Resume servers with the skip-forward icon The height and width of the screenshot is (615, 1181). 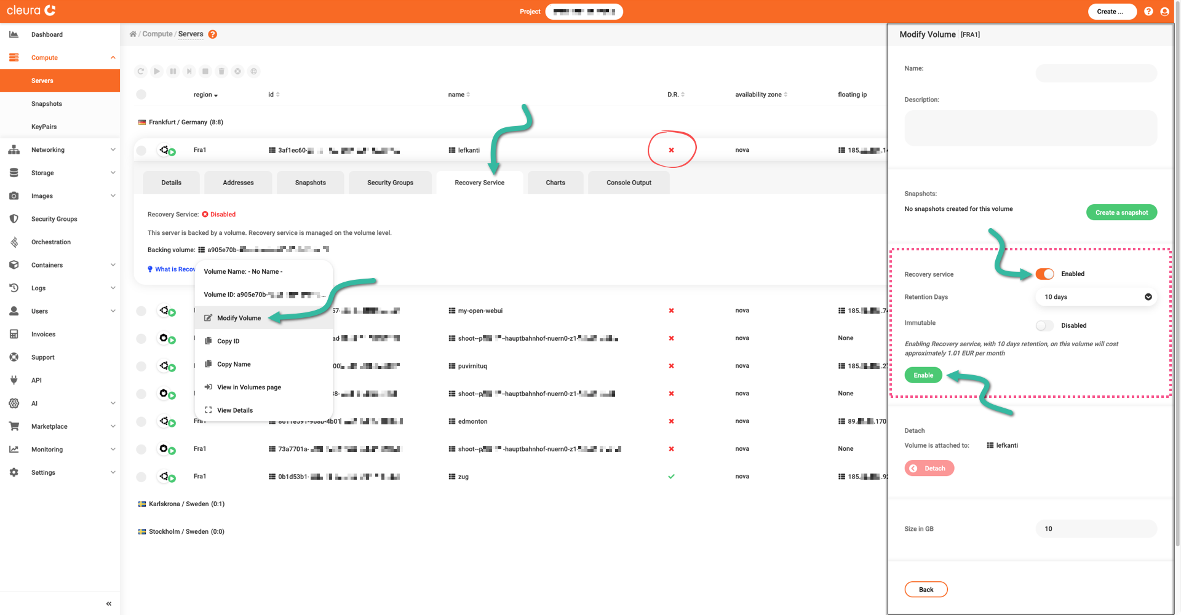point(189,71)
